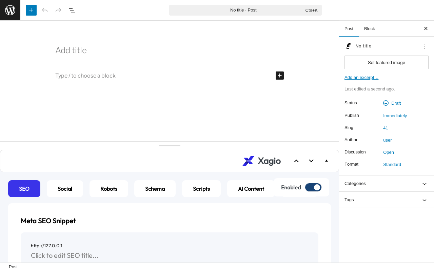
Task: Click the meta box resize handle bar
Action: (170, 146)
